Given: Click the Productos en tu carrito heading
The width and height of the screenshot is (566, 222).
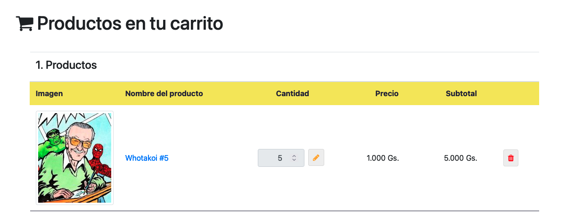Looking at the screenshot, I should click(130, 23).
